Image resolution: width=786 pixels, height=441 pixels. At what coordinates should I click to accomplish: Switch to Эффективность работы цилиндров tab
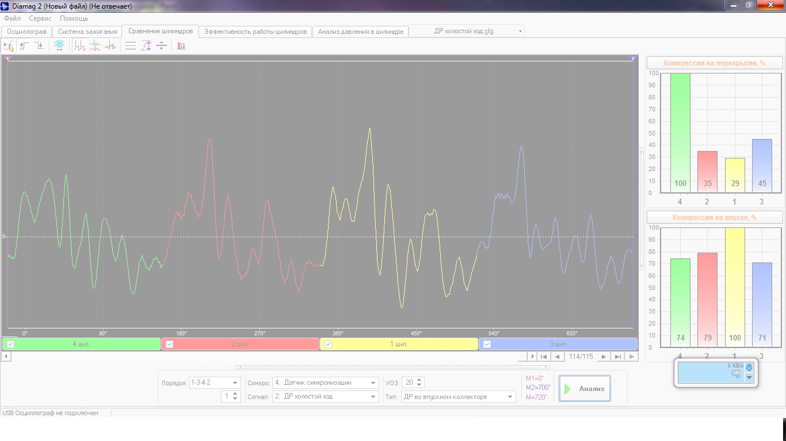(x=255, y=32)
